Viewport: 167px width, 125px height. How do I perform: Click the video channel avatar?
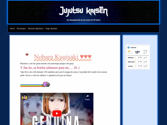(24, 97)
